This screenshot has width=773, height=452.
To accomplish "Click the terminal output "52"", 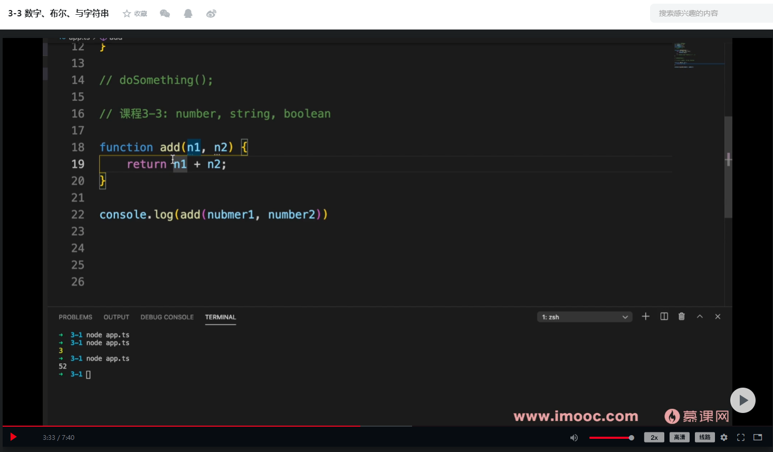I will click(63, 366).
